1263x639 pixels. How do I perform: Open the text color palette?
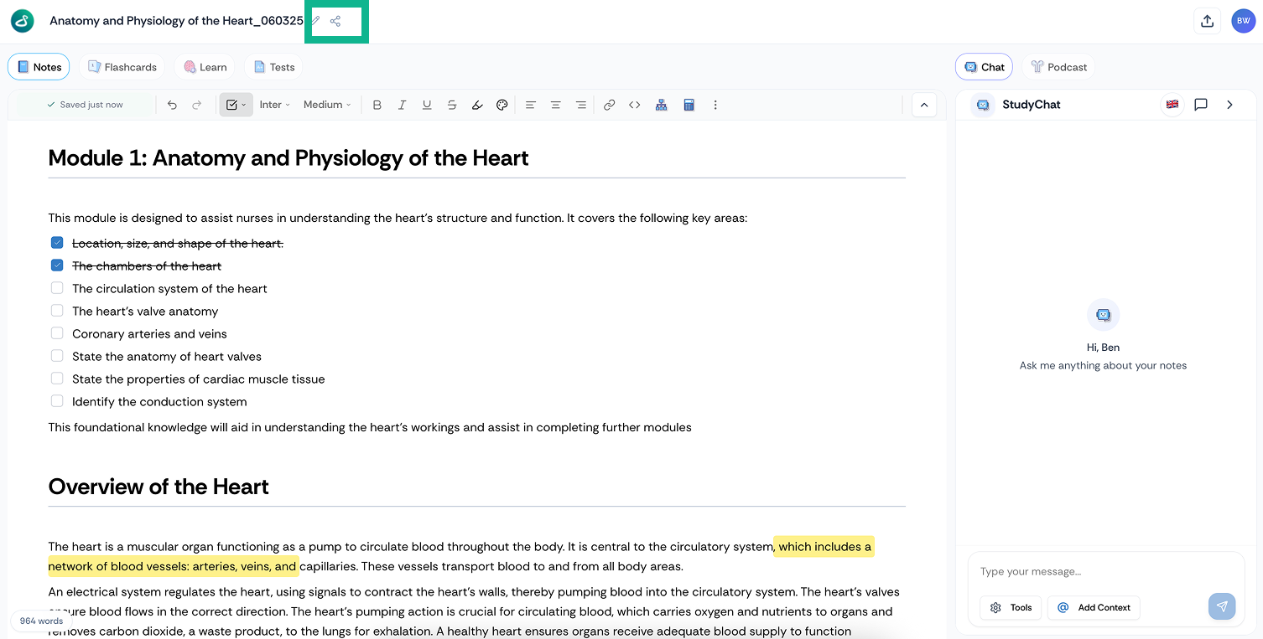coord(502,105)
